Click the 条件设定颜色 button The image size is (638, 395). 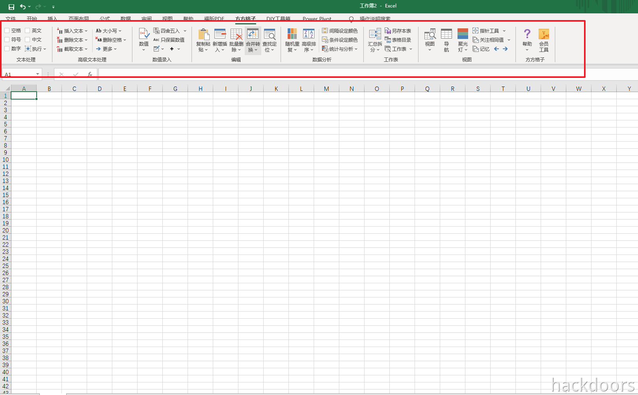click(340, 40)
